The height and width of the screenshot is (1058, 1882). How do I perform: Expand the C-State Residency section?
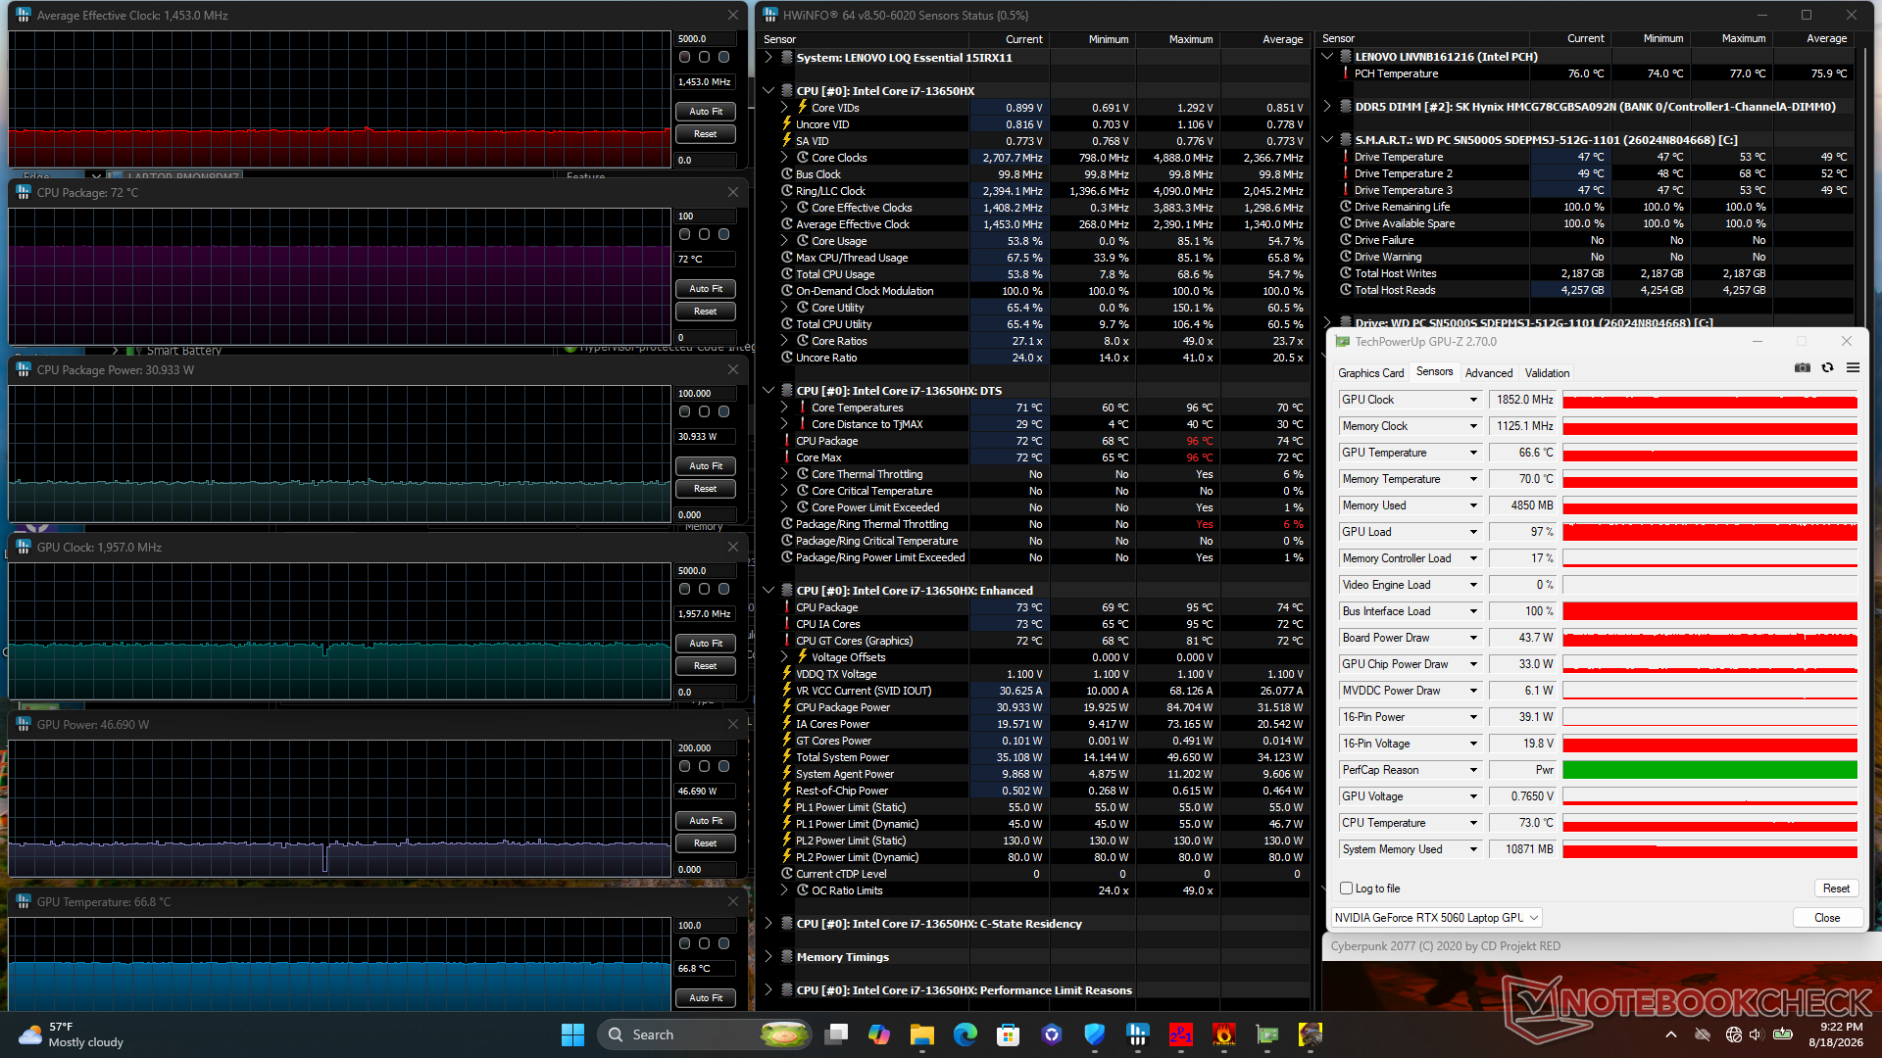[768, 924]
